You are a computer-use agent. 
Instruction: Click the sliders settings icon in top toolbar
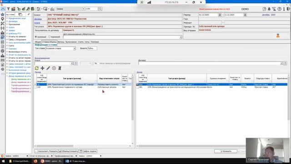pyautogui.click(x=38, y=9)
